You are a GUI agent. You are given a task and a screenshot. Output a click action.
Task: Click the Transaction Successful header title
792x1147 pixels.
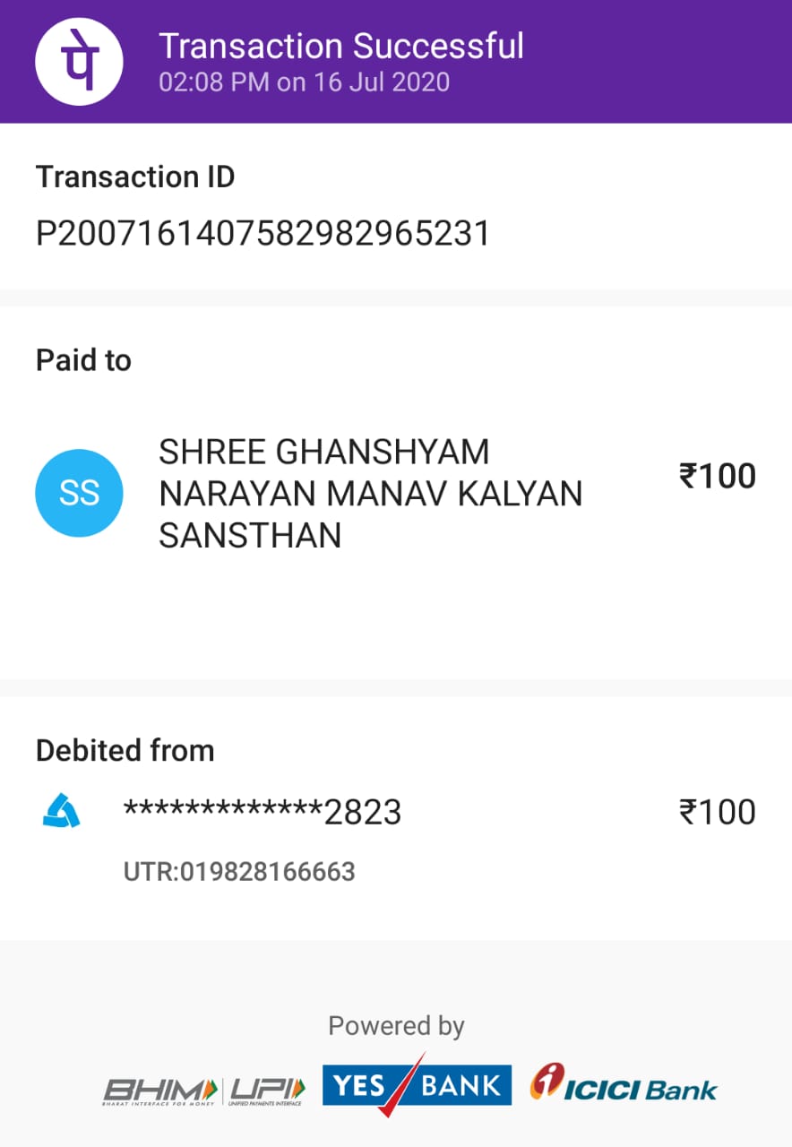pyautogui.click(x=341, y=46)
